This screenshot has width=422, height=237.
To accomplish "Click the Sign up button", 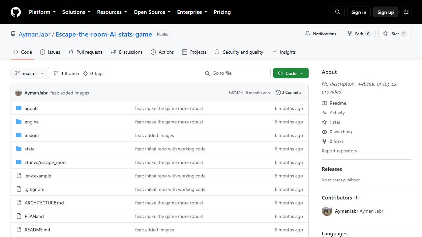I will (386, 12).
